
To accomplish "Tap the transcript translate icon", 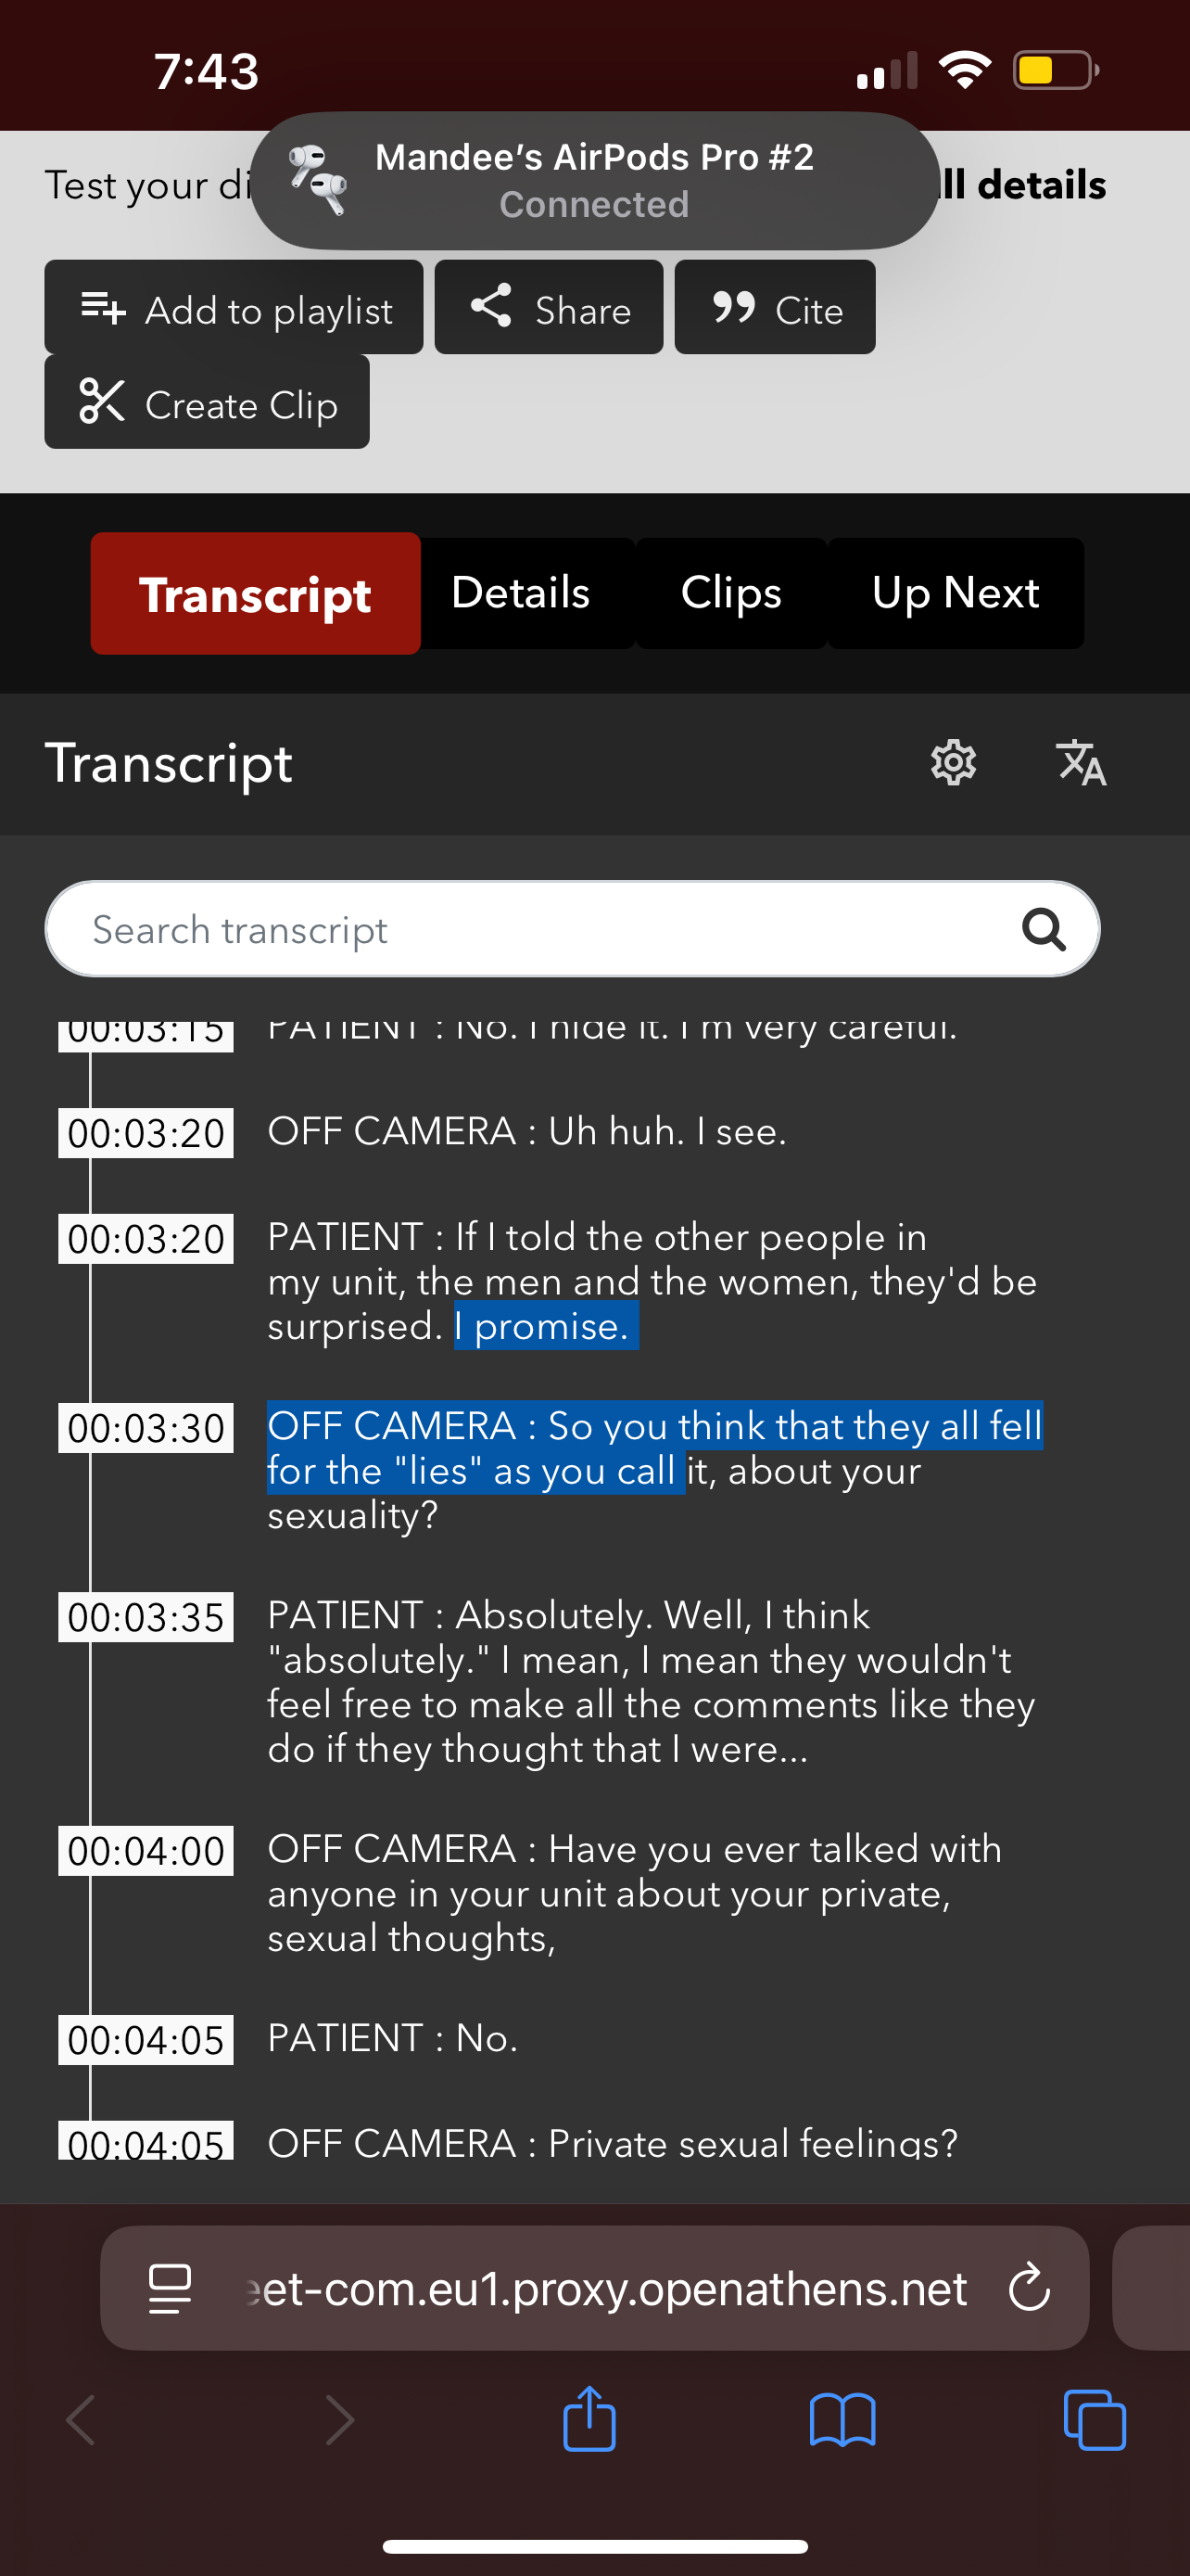I will click(1081, 763).
